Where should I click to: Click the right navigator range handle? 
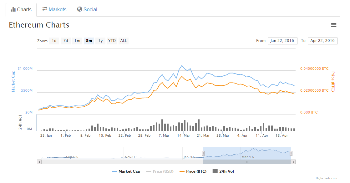(x=291, y=153)
